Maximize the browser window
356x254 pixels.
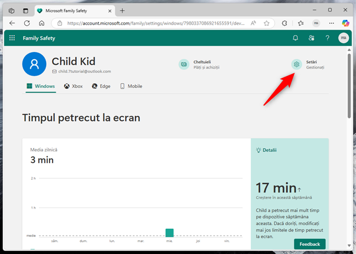click(x=330, y=10)
